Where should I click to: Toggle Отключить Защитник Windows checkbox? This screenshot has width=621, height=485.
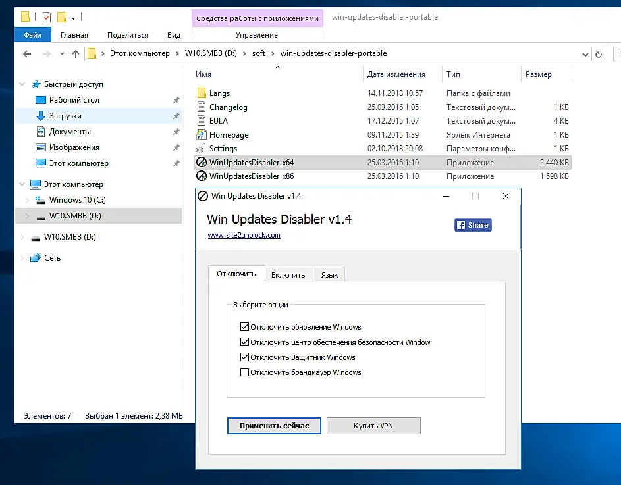coord(244,357)
